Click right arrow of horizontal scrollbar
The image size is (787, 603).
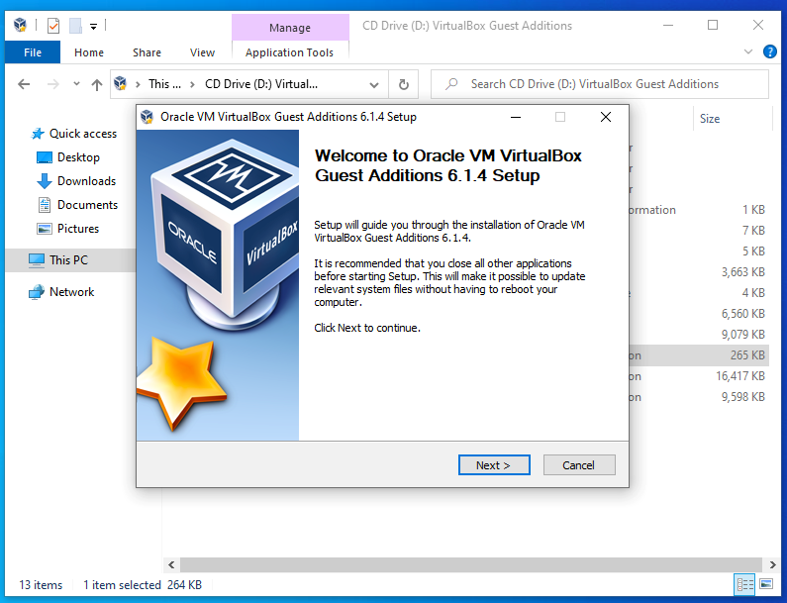pyautogui.click(x=772, y=564)
